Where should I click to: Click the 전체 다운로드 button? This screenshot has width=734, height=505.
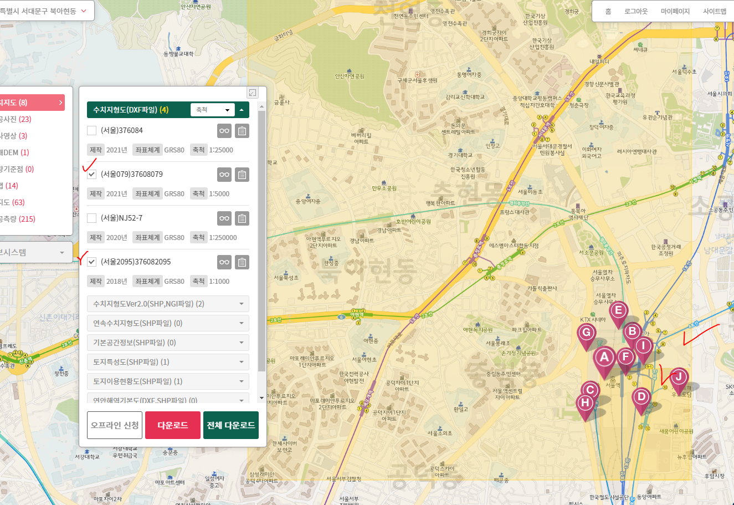[x=231, y=425]
